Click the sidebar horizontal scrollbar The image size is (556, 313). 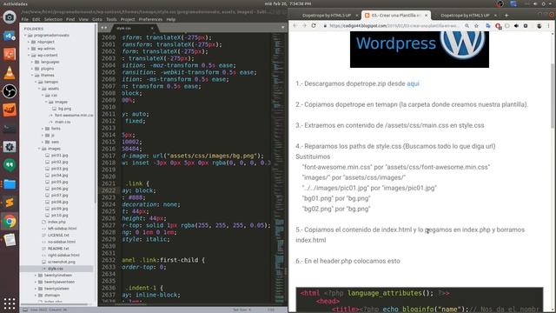pyautogui.click(x=55, y=304)
